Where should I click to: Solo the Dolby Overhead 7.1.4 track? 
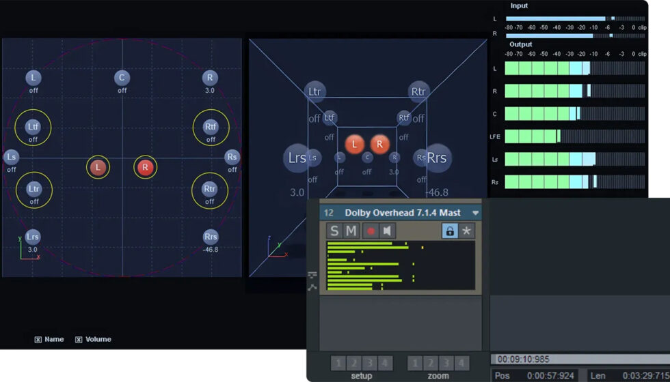click(x=334, y=231)
